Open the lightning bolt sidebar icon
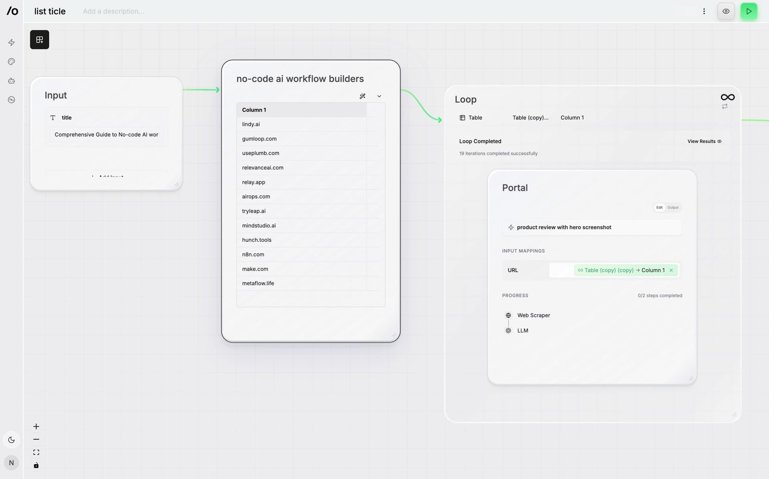This screenshot has height=479, width=769. tap(12, 42)
